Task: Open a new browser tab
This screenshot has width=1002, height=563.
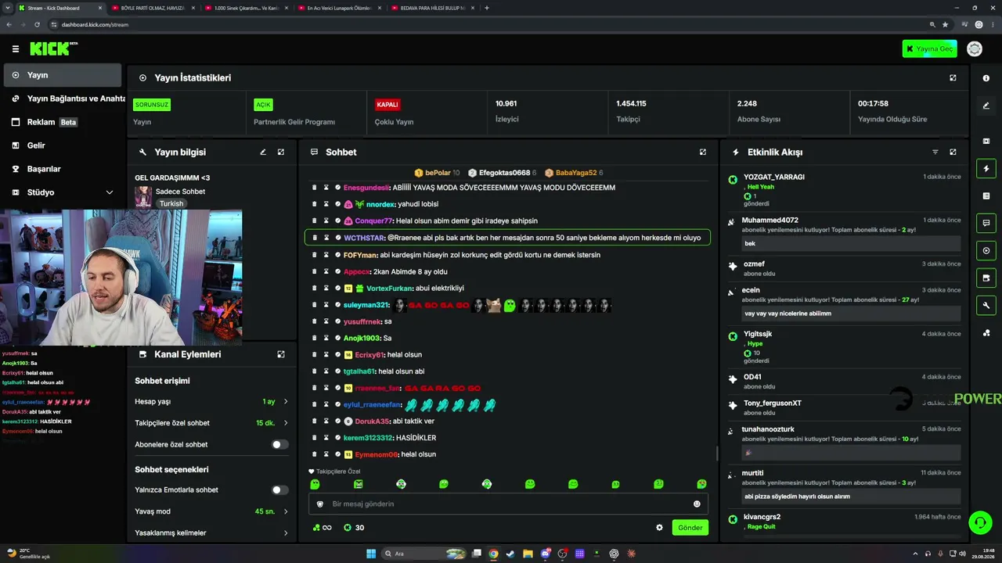Action: (x=487, y=8)
